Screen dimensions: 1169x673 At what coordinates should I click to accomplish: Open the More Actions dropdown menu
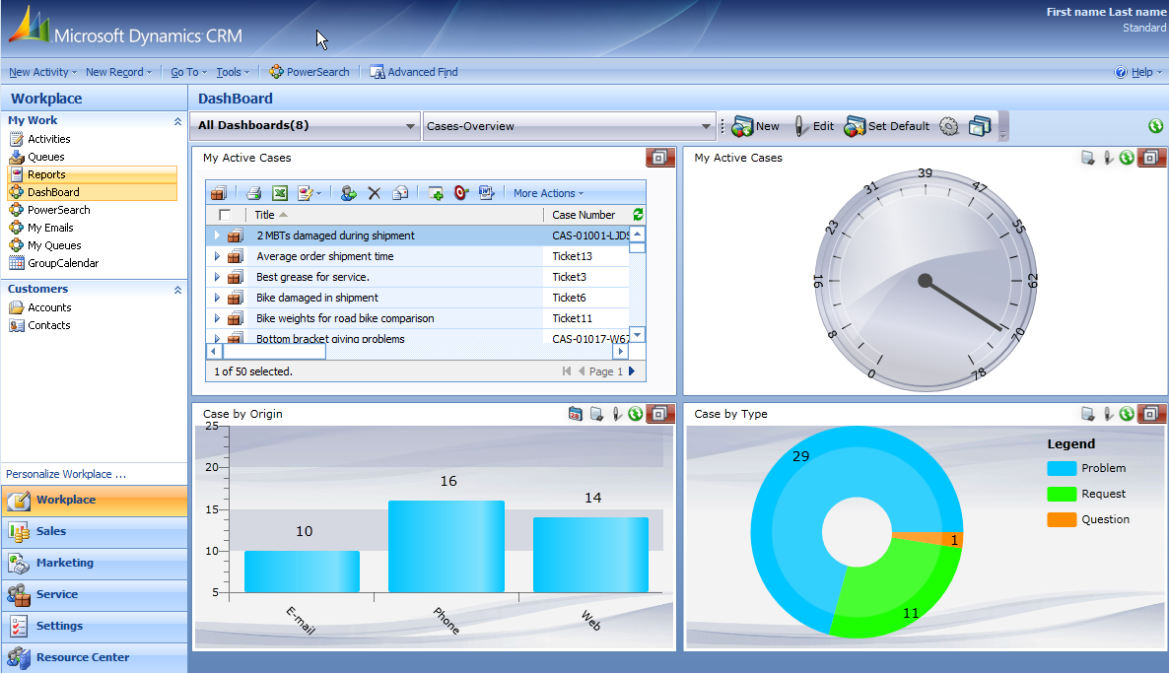pos(548,193)
